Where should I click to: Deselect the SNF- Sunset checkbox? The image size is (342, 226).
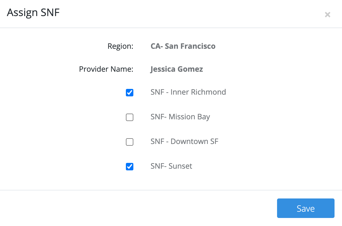(x=130, y=167)
